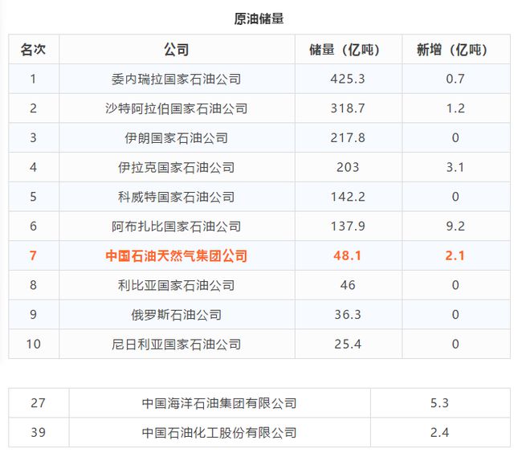Click highlighted new addition value 2.1
This screenshot has width=522, height=461.
point(455,255)
